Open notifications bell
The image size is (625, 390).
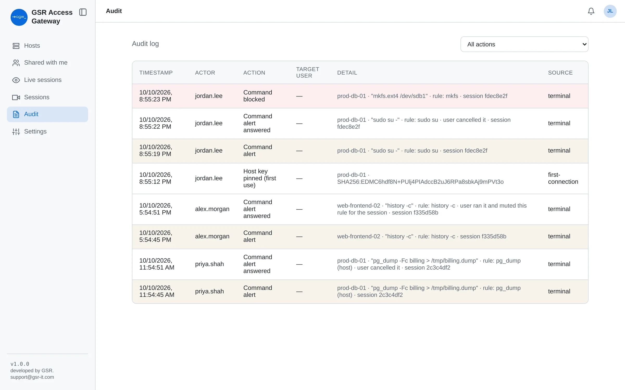[591, 11]
